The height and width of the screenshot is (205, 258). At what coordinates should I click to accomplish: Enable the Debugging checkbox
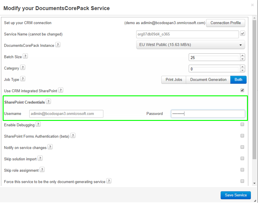pyautogui.click(x=242, y=124)
